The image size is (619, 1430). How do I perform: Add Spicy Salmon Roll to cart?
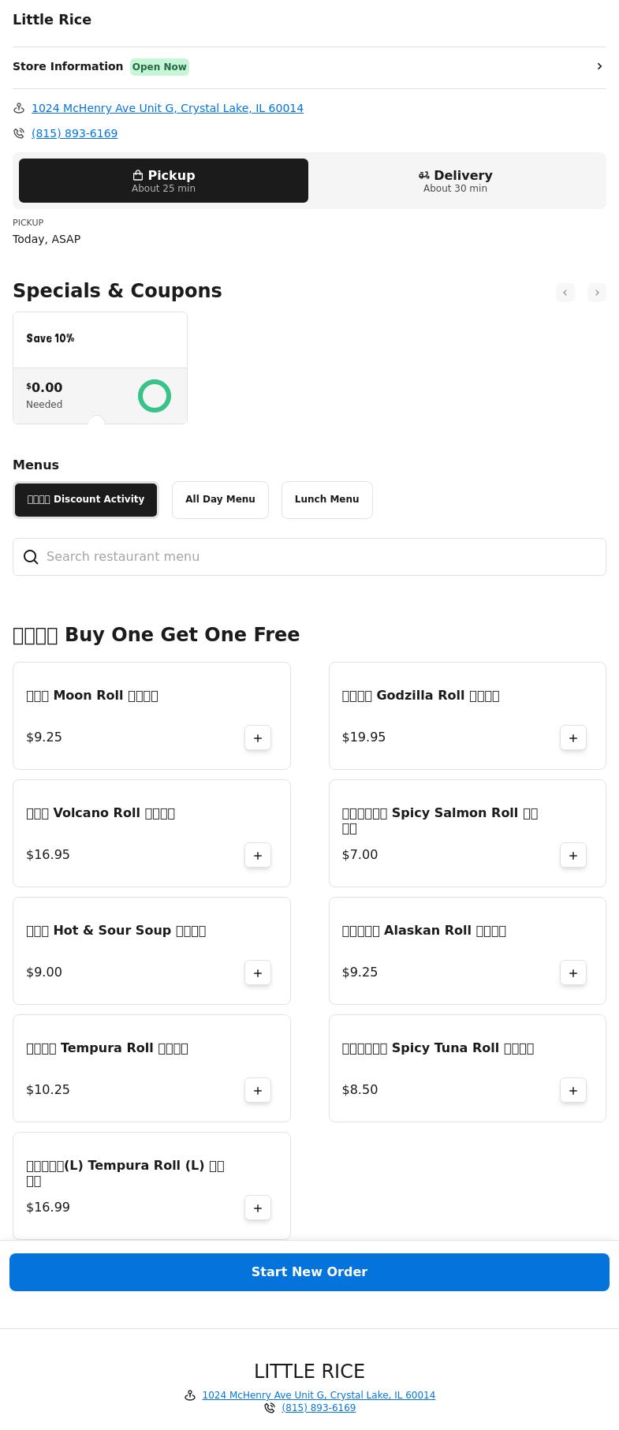[x=573, y=855]
